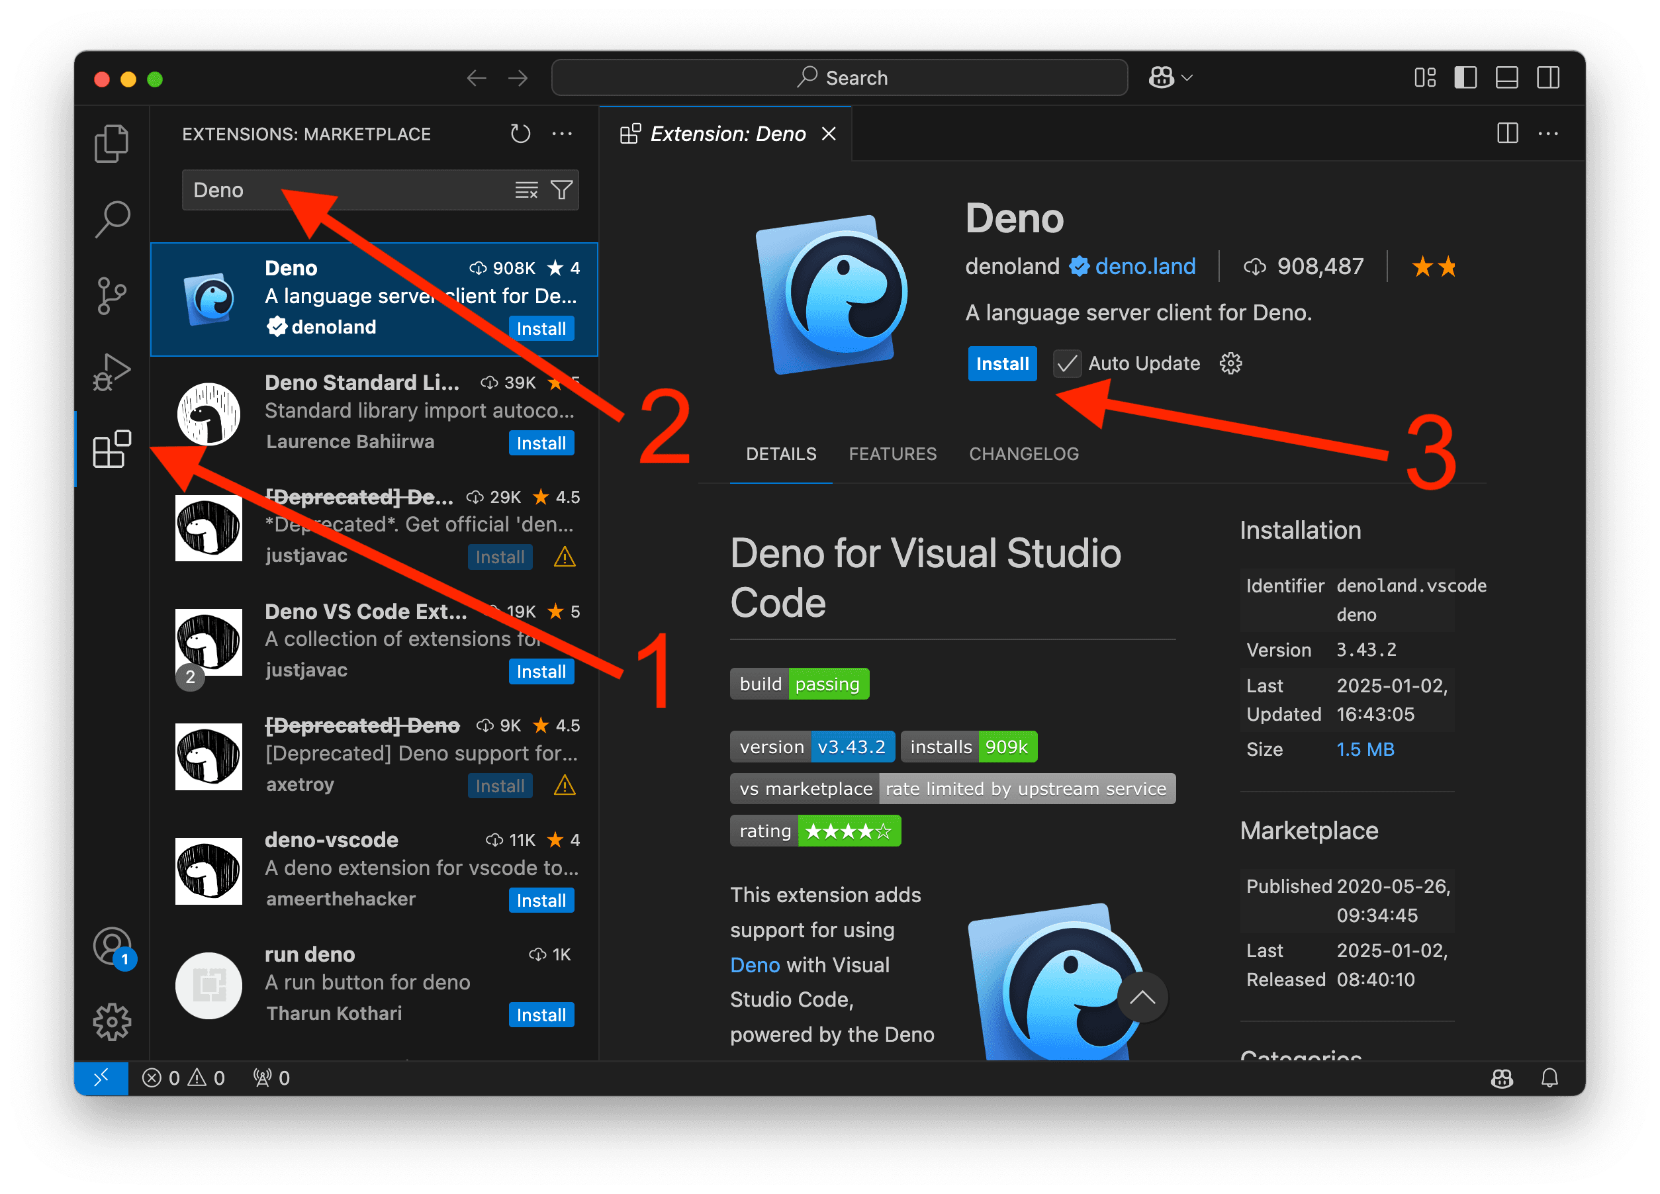
Task: Install the Deno extension
Action: click(1002, 363)
